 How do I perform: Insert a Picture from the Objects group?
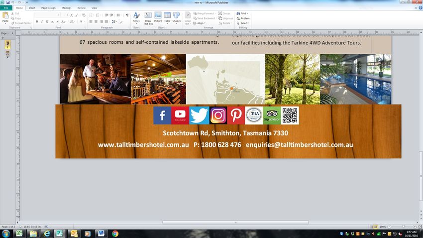coord(158,17)
